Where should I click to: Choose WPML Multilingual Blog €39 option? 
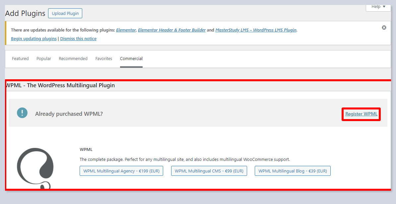click(x=293, y=171)
